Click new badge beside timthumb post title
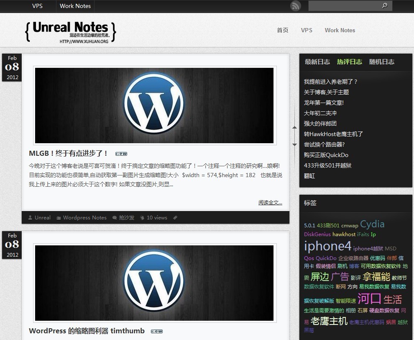The height and width of the screenshot is (340, 414). (x=157, y=331)
